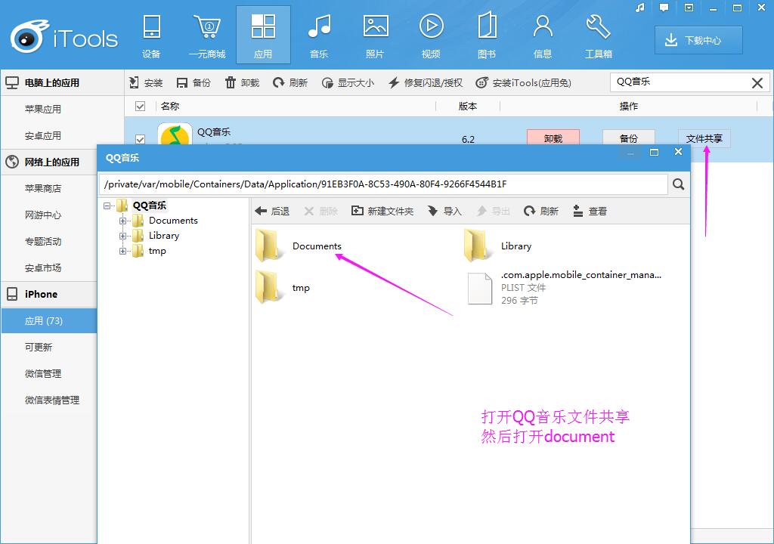This screenshot has width=774, height=544.
Task: Click 新建文件夹 (New folder)
Action: 382,212
